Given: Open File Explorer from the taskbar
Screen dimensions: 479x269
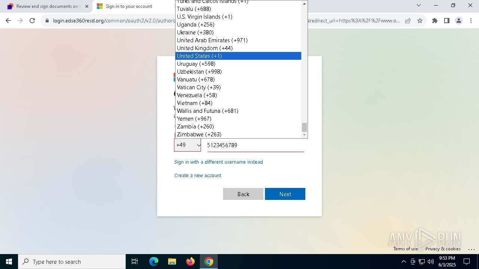Looking at the screenshot, I should pos(172,262).
